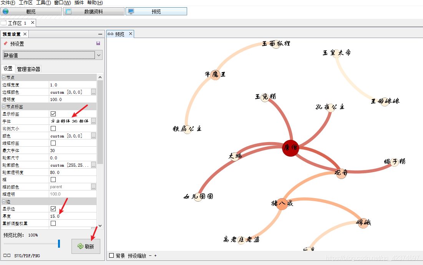Close the 预览设置 panel tab
Screen dimensions: 423x265
coord(25,34)
